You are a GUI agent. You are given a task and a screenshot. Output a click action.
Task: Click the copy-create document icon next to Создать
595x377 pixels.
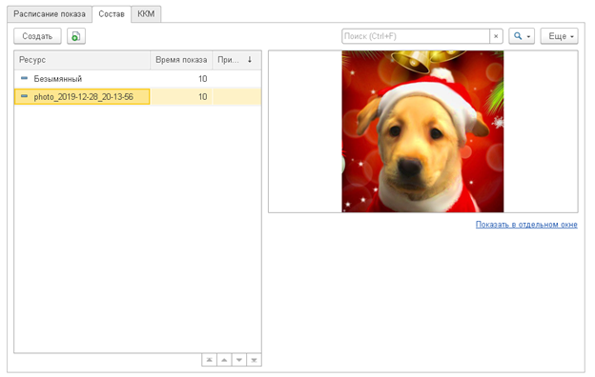[76, 36]
